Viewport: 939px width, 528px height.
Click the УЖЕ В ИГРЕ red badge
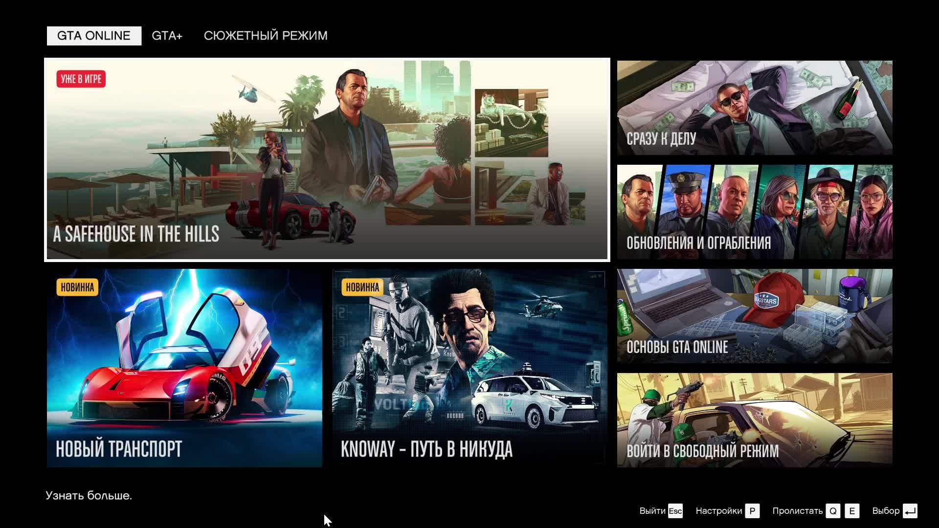click(x=81, y=79)
